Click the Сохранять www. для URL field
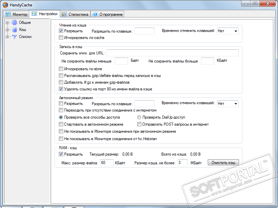Image resolution: width=278 pixels, height=208 pixels. point(172,53)
